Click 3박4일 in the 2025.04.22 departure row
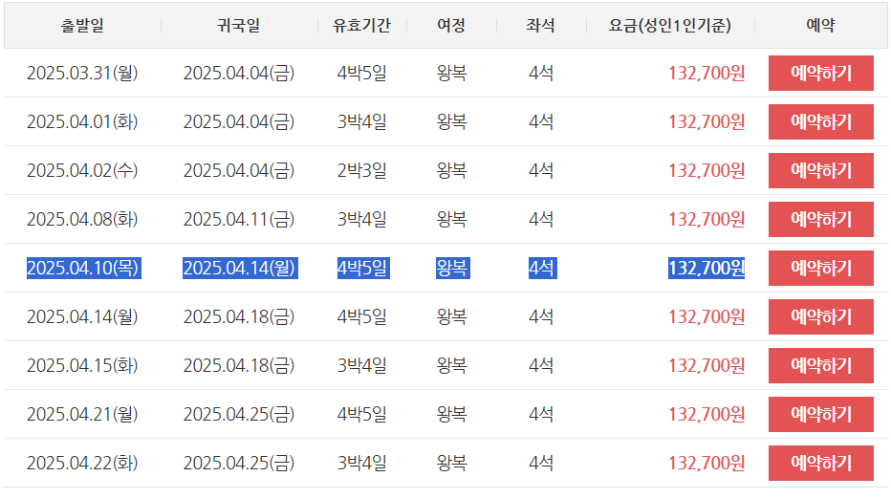This screenshot has height=499, width=891. [362, 464]
